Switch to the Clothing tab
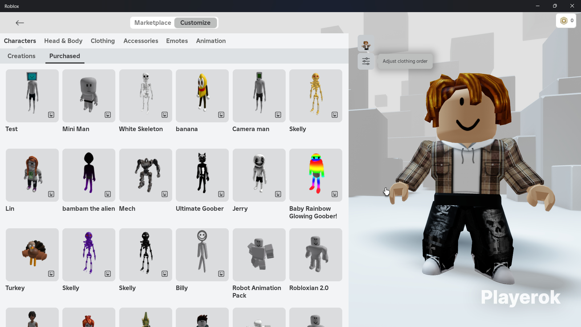 point(103,41)
